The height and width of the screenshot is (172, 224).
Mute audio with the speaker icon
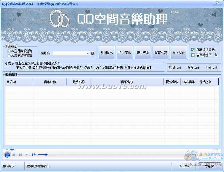pos(34,154)
